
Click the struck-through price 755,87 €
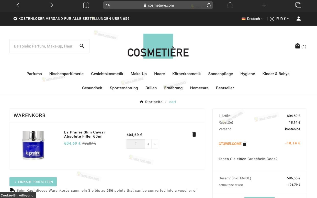coord(89,143)
